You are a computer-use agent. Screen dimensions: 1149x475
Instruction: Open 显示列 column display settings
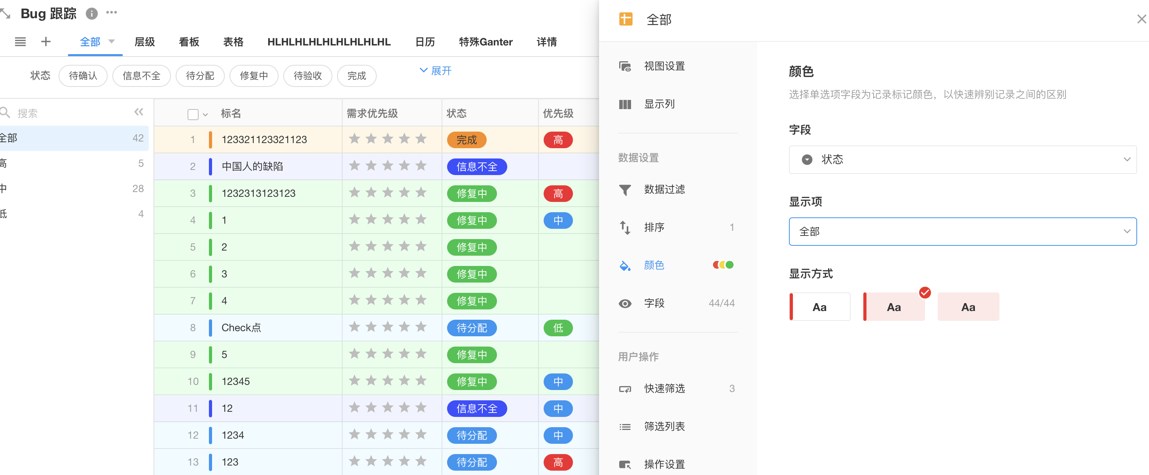659,104
